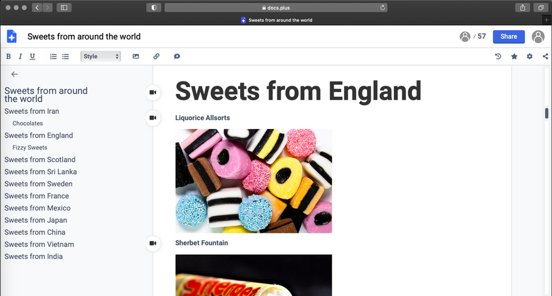The height and width of the screenshot is (296, 552).
Task: Star this document as favorite
Action: tap(514, 56)
